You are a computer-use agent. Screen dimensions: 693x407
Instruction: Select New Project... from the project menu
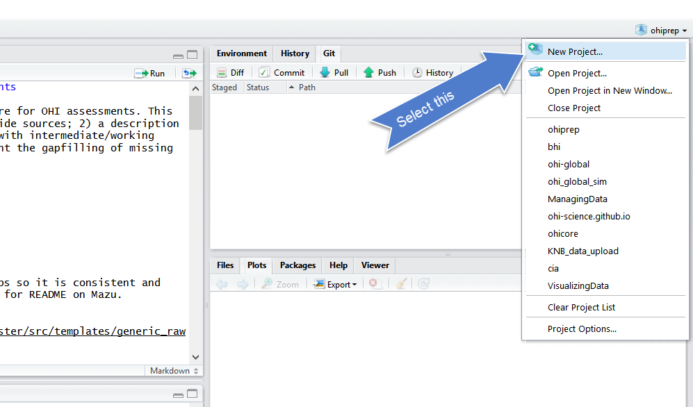coord(605,51)
